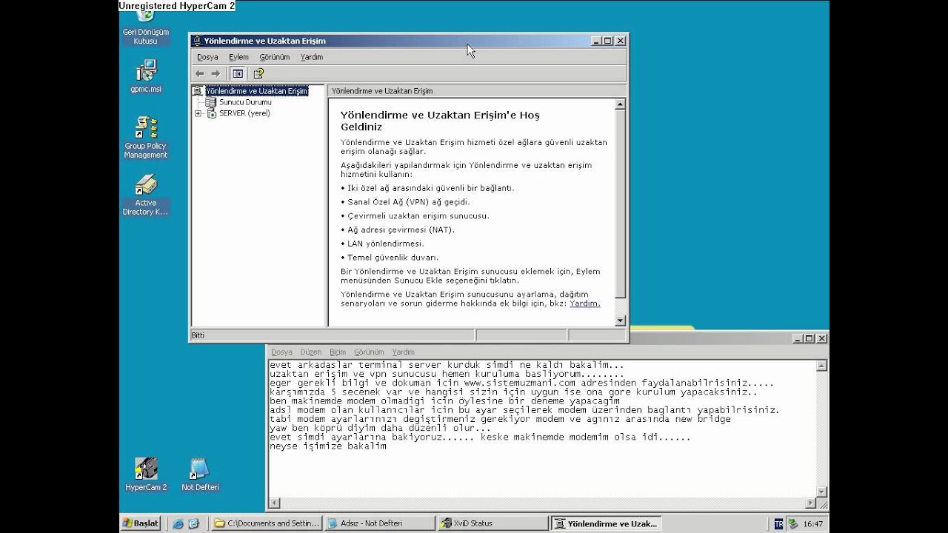This screenshot has width=948, height=533.
Task: Select the root Yönlendirme ve Uzaktan Erişim node
Action: 256,91
